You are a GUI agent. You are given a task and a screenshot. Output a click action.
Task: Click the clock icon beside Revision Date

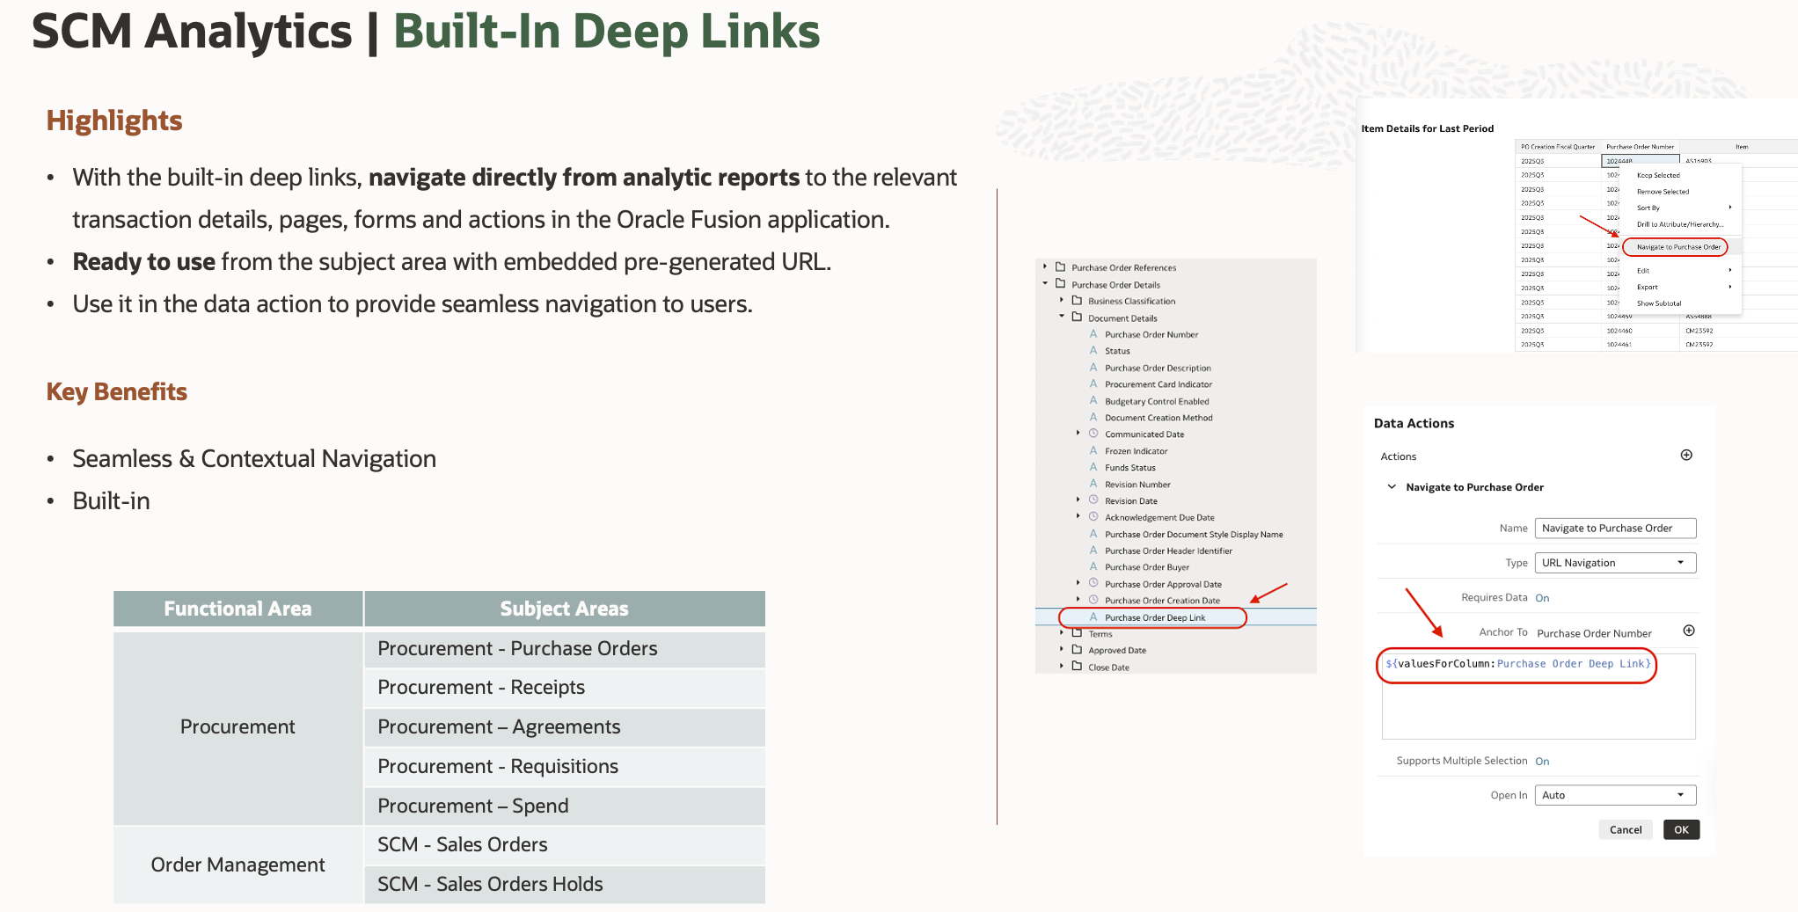pyautogui.click(x=1093, y=500)
